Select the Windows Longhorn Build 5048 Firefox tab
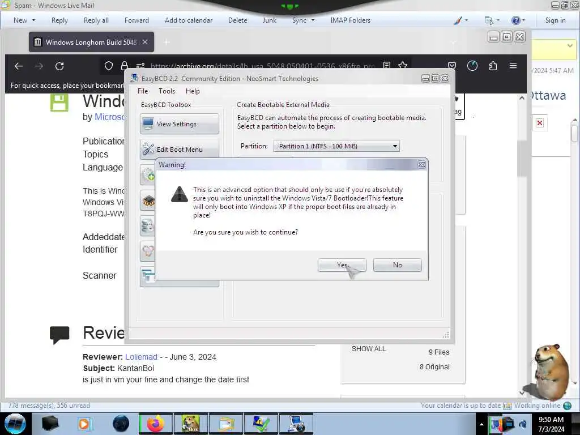This screenshot has width=580, height=435. point(91,42)
